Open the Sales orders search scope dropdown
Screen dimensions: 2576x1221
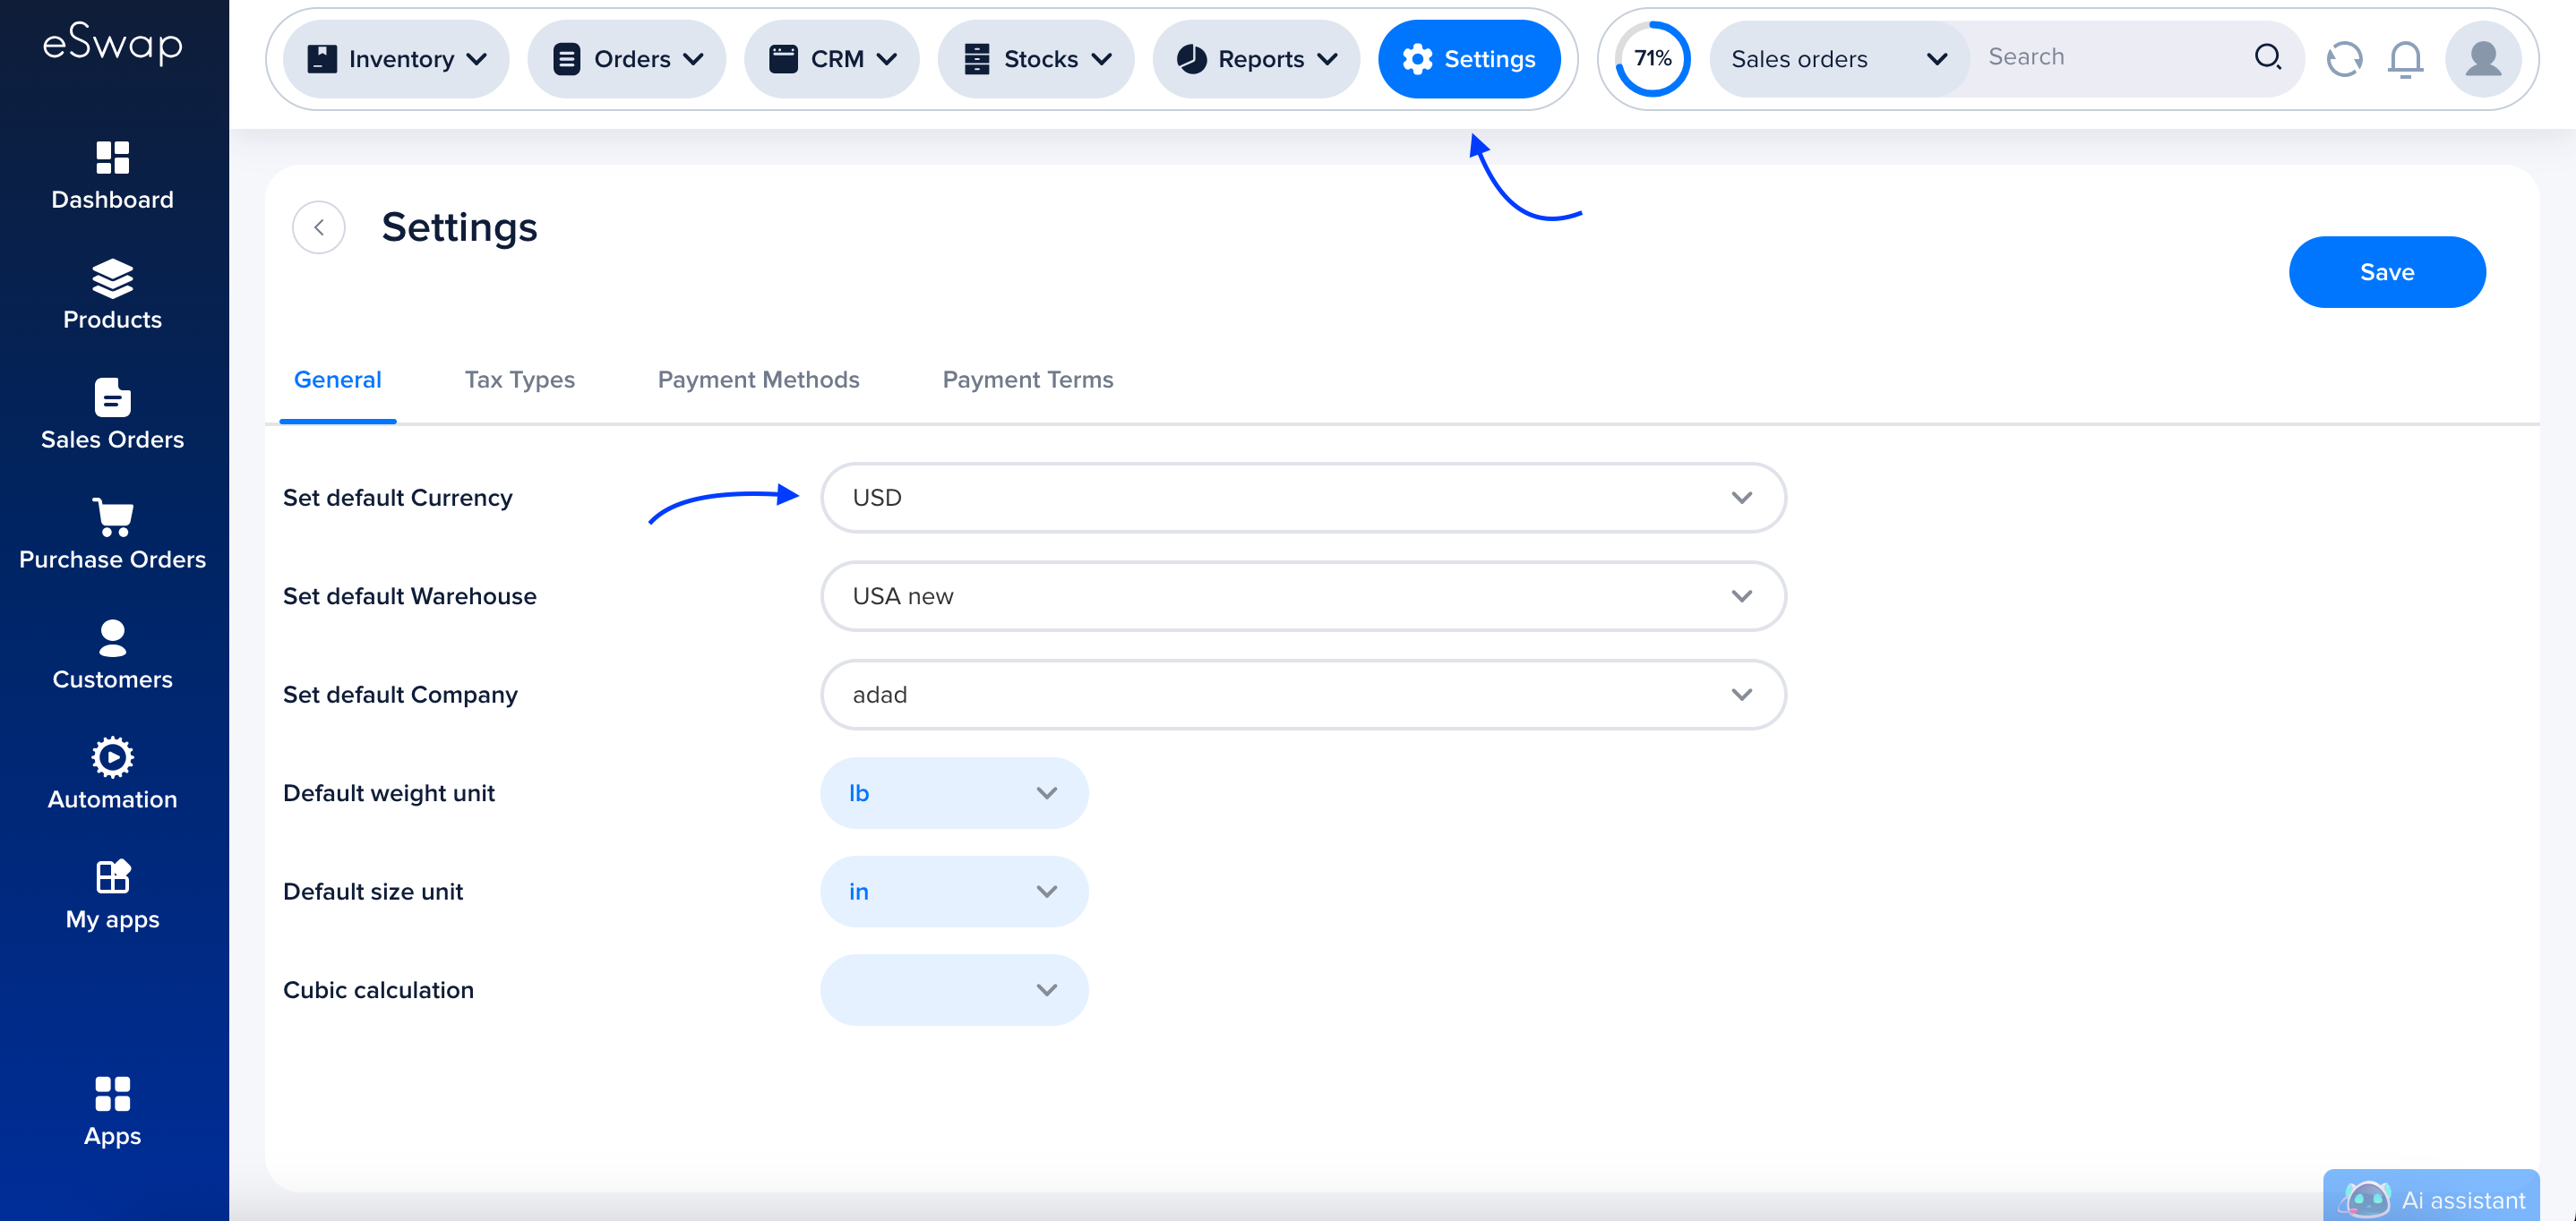click(1838, 59)
